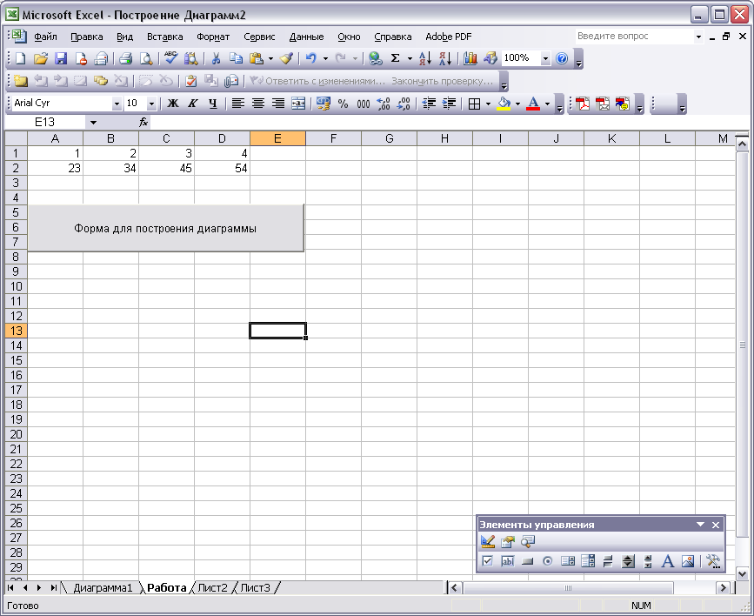Sort descending using the Я-A icon
Image resolution: width=754 pixels, height=616 pixels.
tap(445, 58)
